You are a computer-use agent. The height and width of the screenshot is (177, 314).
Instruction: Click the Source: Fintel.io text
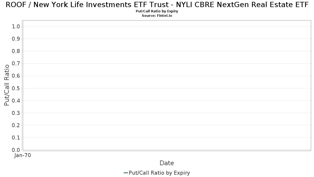point(157,16)
